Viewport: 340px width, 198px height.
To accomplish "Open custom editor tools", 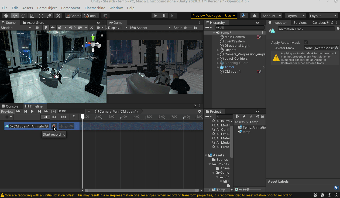I will (58, 16).
